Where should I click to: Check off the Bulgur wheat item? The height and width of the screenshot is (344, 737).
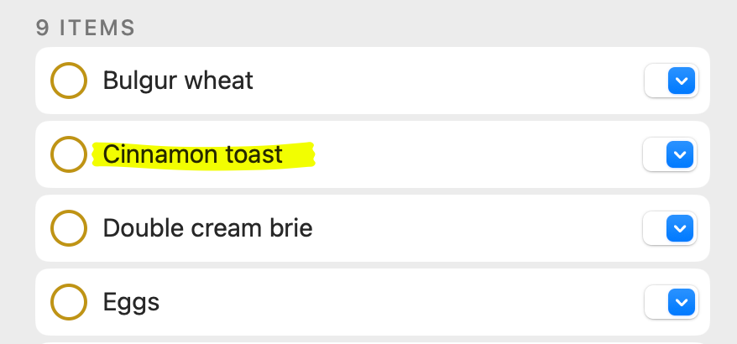(69, 81)
